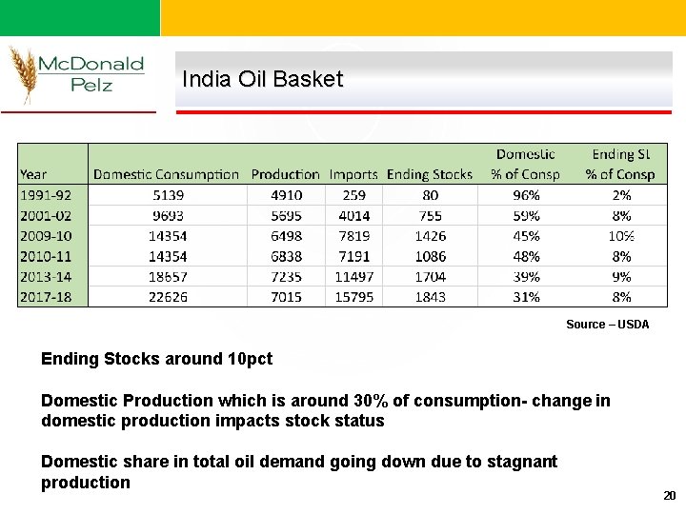
Task: Click consumption value '22626'
Action: (x=168, y=297)
